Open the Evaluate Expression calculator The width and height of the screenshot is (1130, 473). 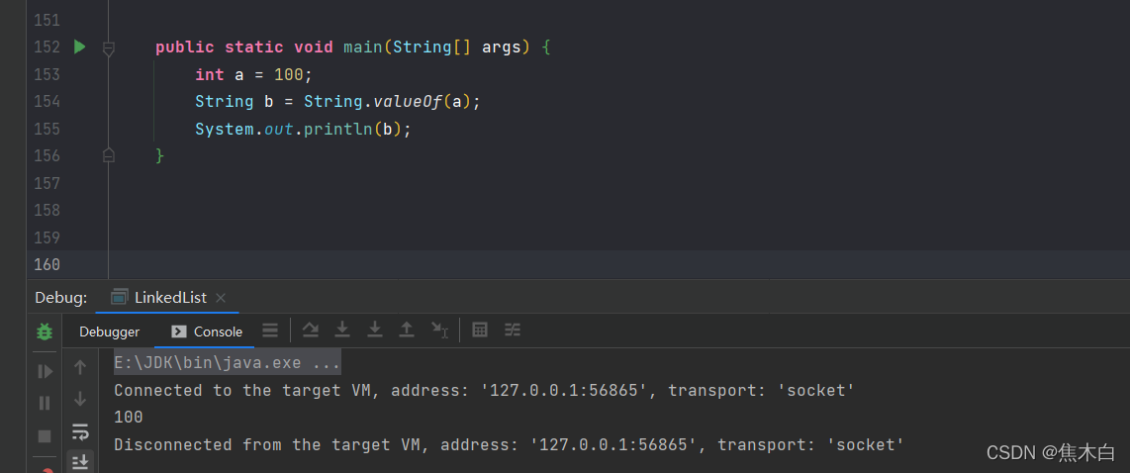pos(480,331)
